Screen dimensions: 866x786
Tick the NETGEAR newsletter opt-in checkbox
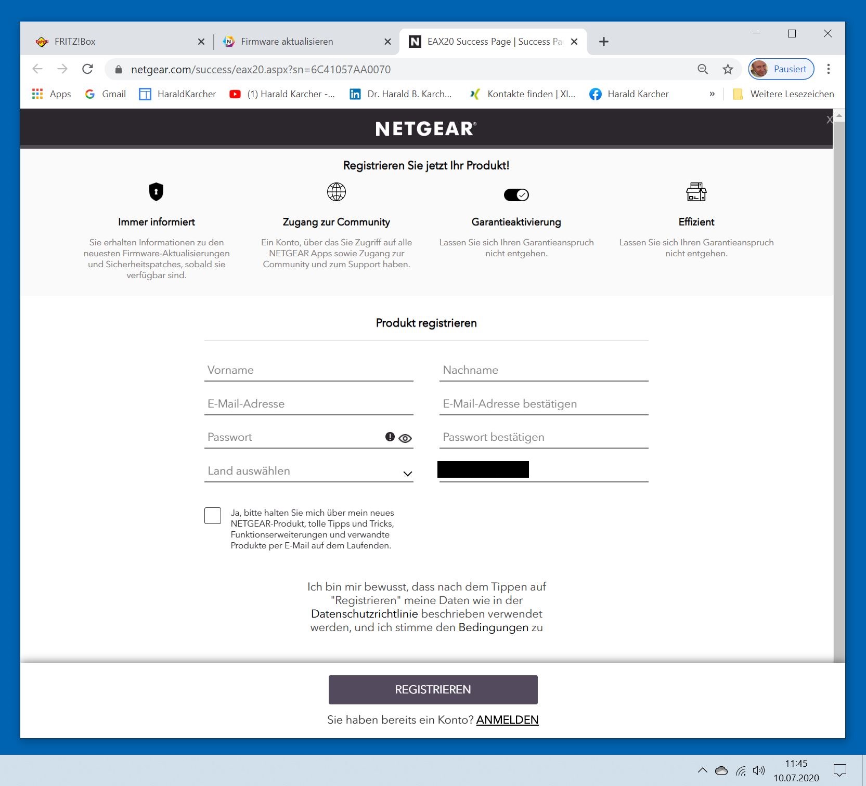coord(213,516)
